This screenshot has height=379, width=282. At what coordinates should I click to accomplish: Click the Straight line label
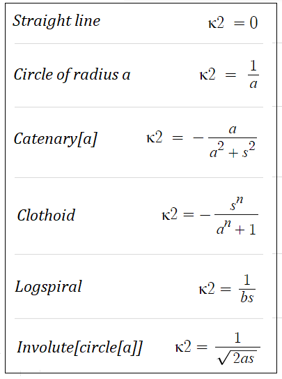tap(56, 21)
